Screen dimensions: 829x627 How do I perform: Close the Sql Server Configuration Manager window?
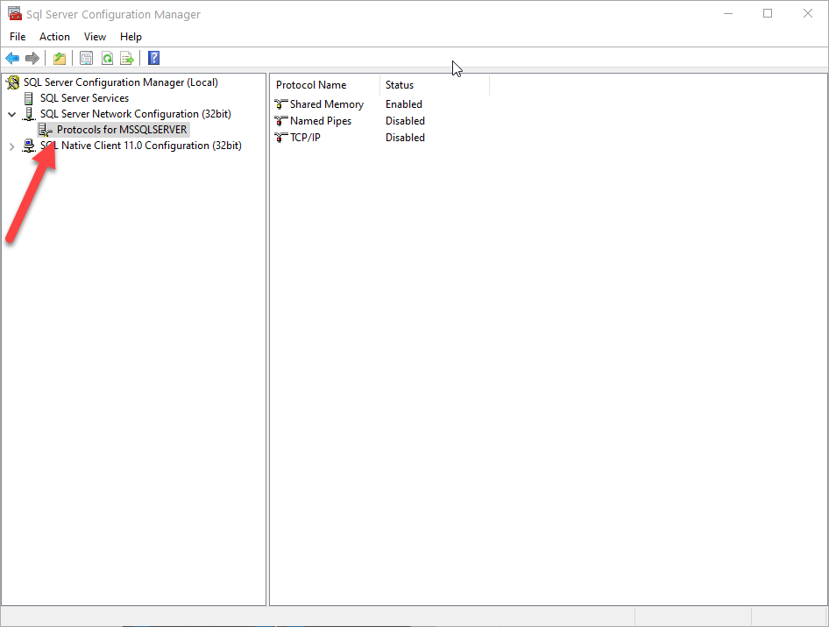(x=808, y=14)
